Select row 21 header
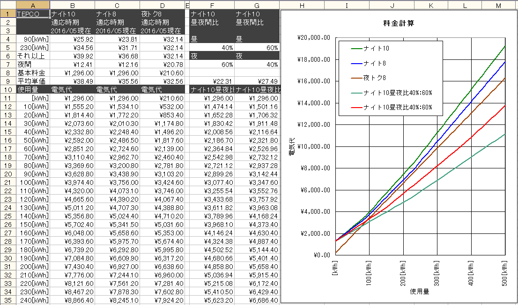Image resolution: width=518 pixels, height=305 pixels. 8,182
